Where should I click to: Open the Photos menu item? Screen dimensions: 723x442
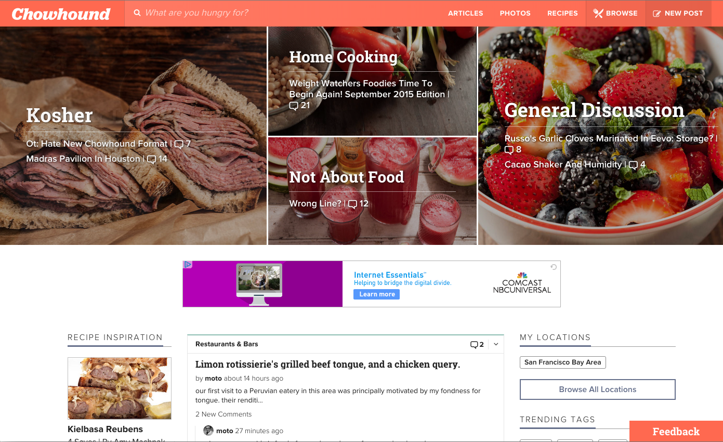click(515, 14)
